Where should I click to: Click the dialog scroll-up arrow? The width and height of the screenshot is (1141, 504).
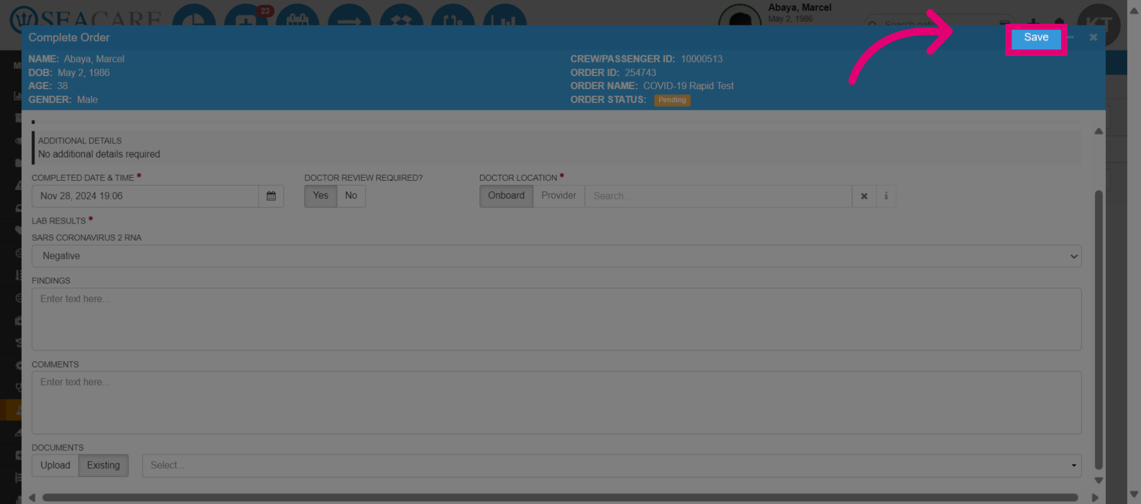(1099, 131)
